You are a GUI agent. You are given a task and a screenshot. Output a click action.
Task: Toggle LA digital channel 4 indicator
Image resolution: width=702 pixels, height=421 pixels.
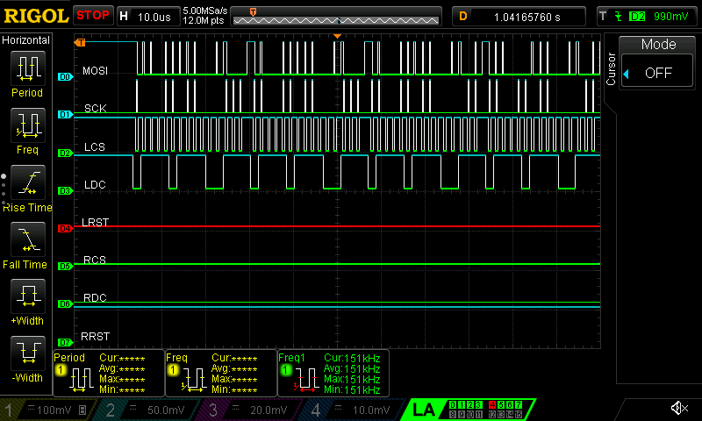(492, 405)
